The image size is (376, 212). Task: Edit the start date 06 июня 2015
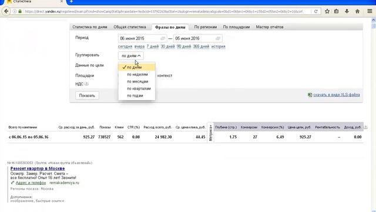[x=142, y=38]
